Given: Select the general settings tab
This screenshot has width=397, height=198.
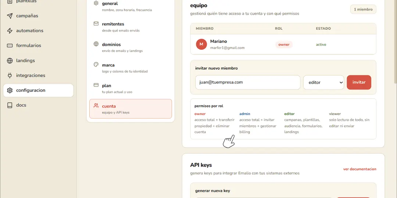Looking at the screenshot, I should click(x=130, y=7).
